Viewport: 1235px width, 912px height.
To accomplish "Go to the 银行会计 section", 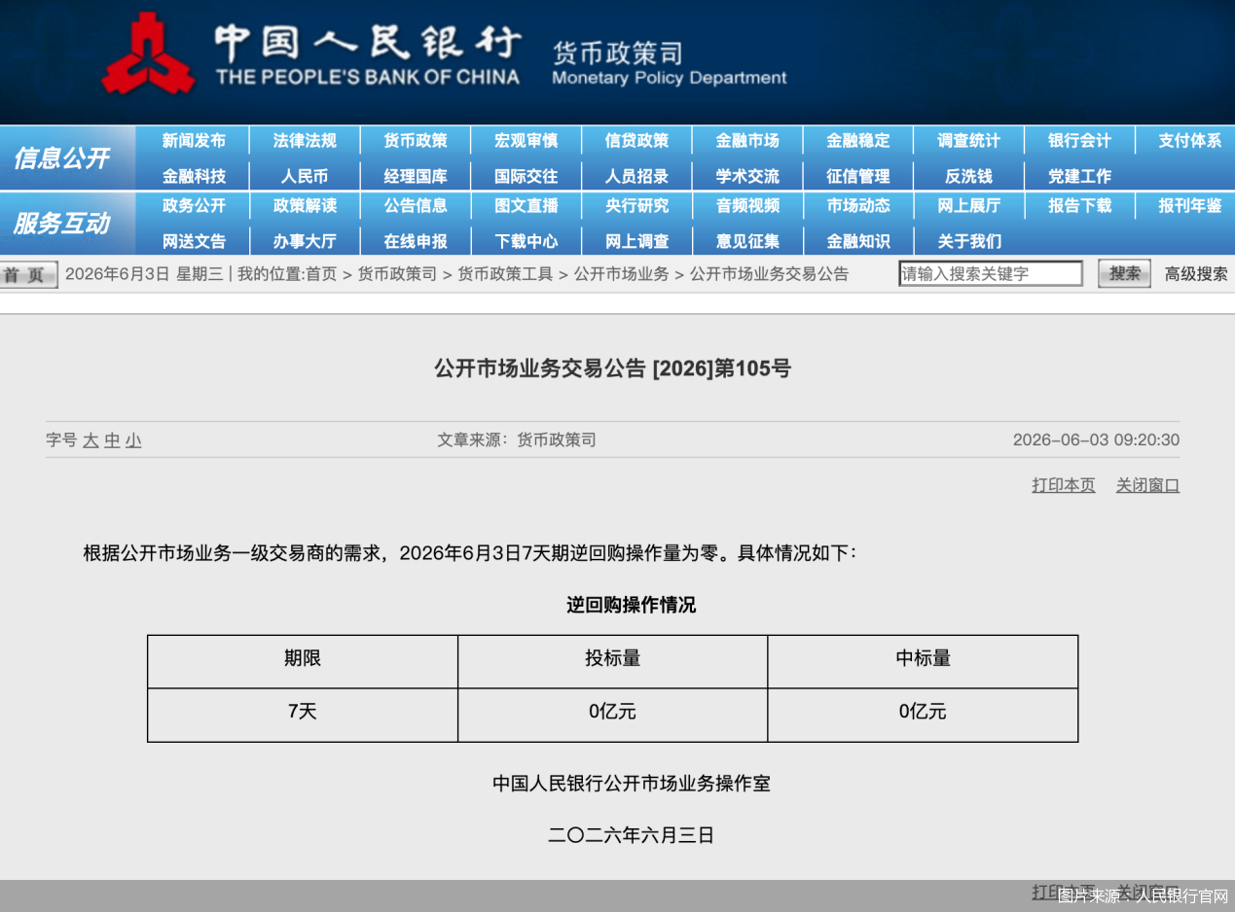I will tap(1079, 141).
